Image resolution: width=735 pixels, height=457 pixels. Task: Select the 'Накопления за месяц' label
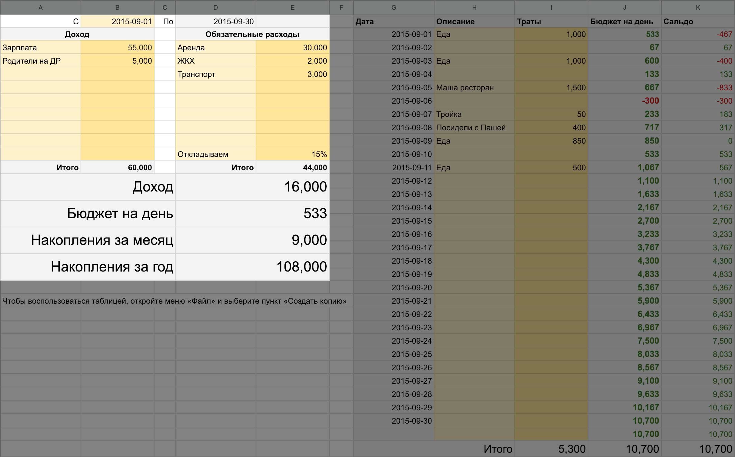88,240
